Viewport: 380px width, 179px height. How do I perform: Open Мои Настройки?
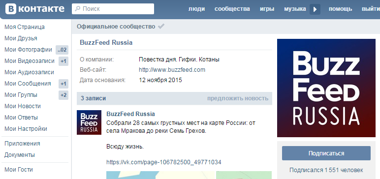pos(26,129)
